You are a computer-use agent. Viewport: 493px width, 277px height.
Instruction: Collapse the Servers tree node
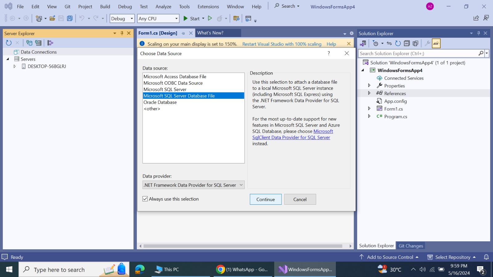point(8,59)
